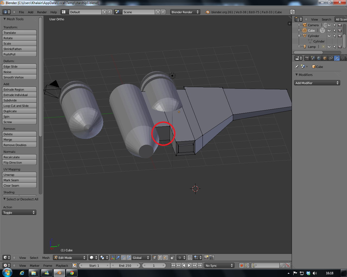Click the Remove Doubles button

pos(19,145)
